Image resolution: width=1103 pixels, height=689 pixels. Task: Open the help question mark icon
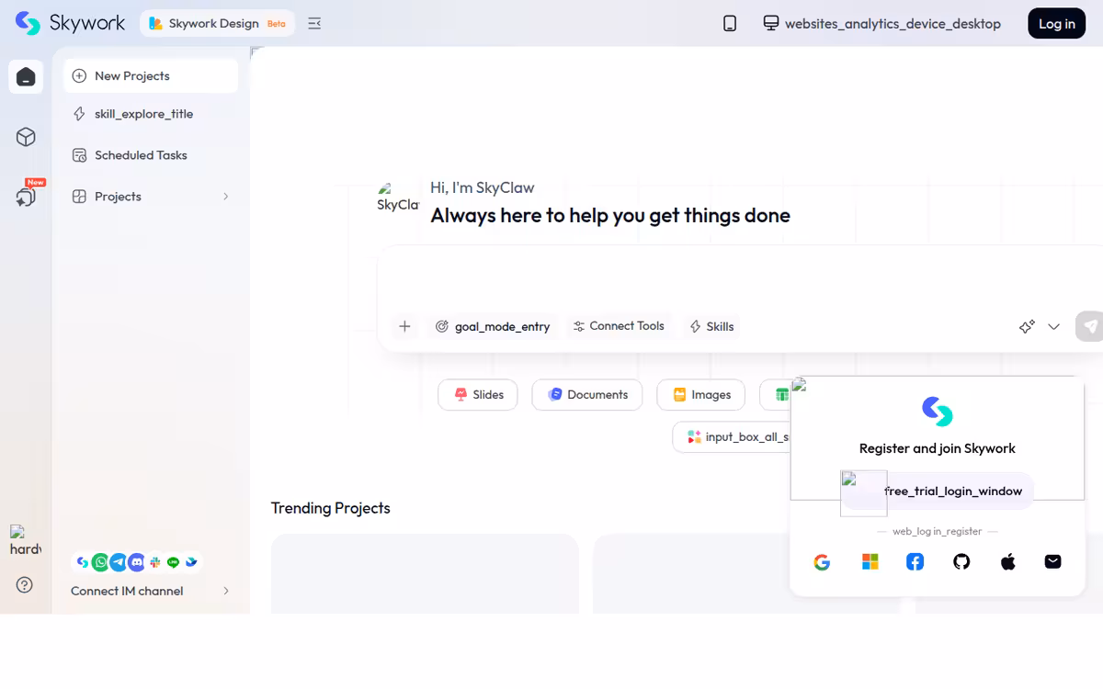[x=25, y=584]
